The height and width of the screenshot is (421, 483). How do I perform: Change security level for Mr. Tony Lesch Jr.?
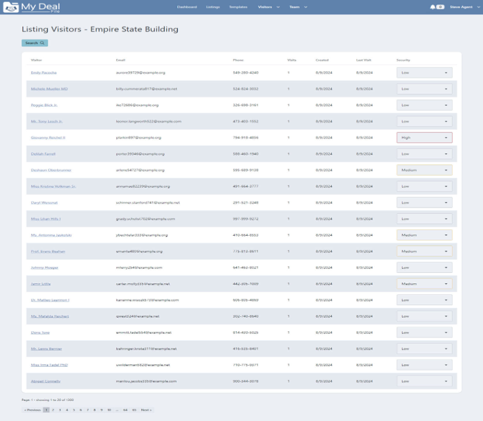(425, 121)
